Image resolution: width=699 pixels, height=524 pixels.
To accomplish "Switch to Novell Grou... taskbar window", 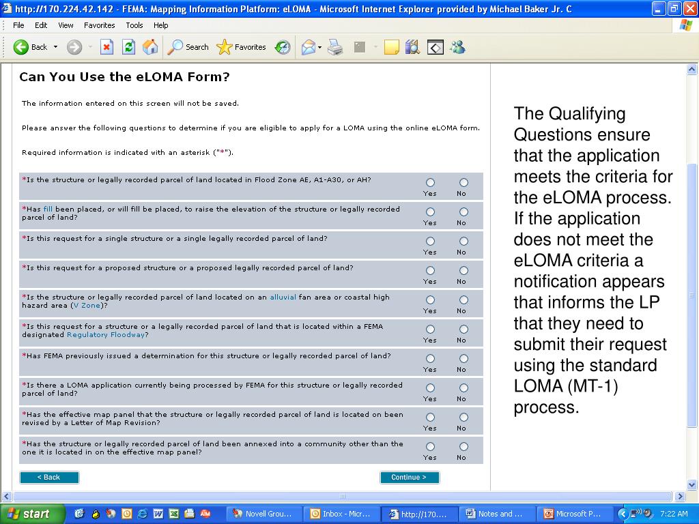I will tap(263, 514).
